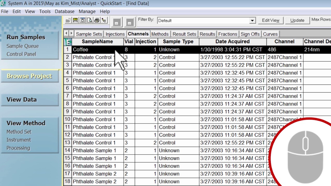
Task: Switch to the Result Sets tab
Action: pos(184,34)
